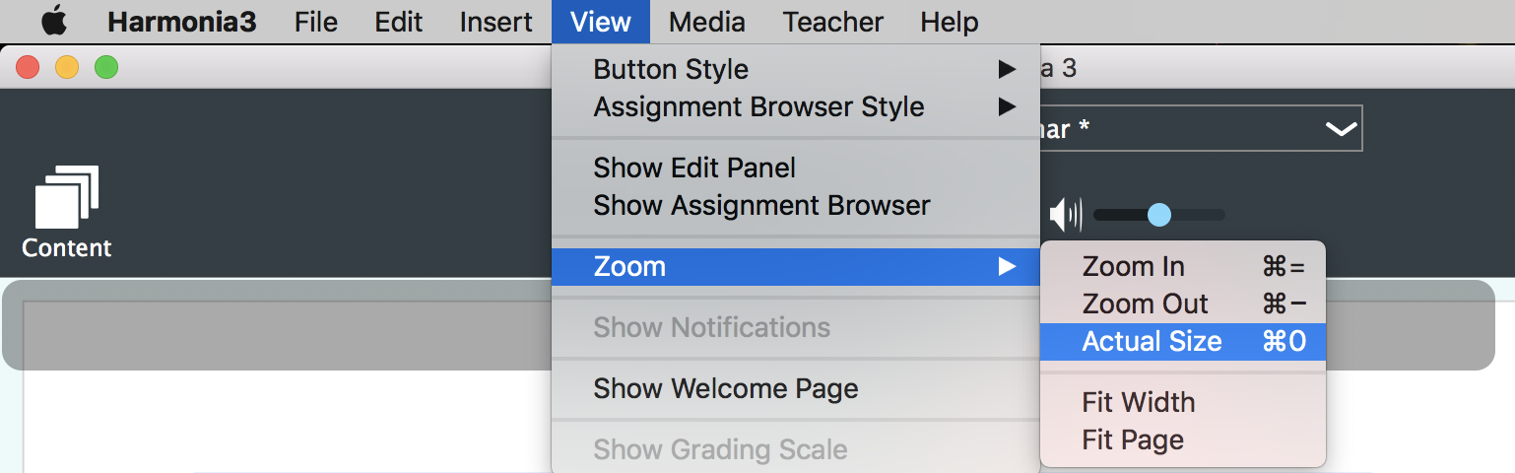This screenshot has height=473, width=1515.
Task: Open the Media menu
Action: tap(706, 22)
